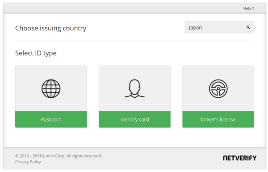Click the Jumio Corp copyright notice
The height and width of the screenshot is (172, 268).
pyautogui.click(x=59, y=156)
